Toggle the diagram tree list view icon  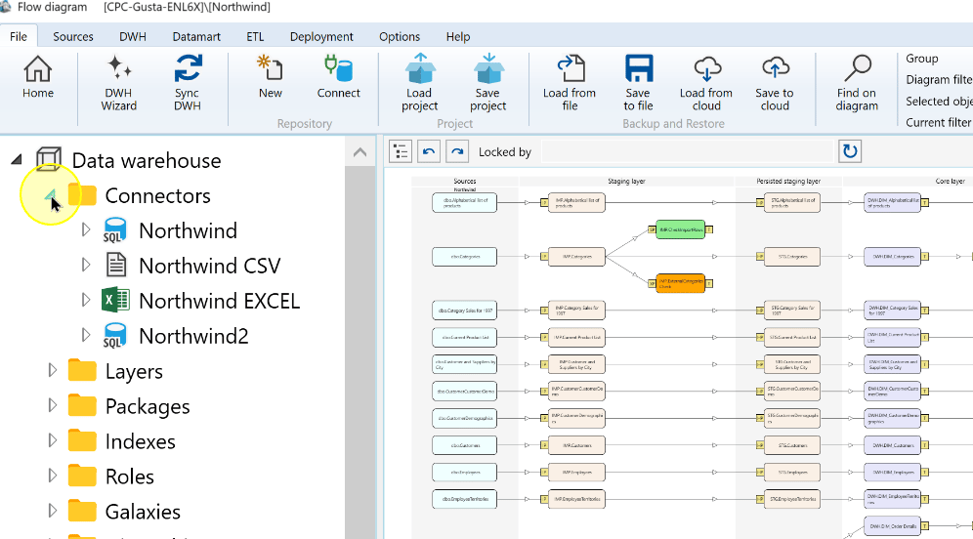(x=401, y=152)
